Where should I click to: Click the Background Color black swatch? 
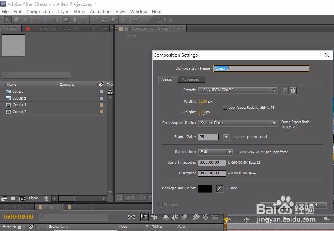point(205,188)
